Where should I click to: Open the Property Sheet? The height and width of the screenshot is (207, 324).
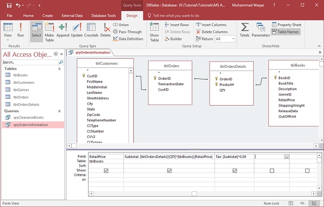(287, 25)
